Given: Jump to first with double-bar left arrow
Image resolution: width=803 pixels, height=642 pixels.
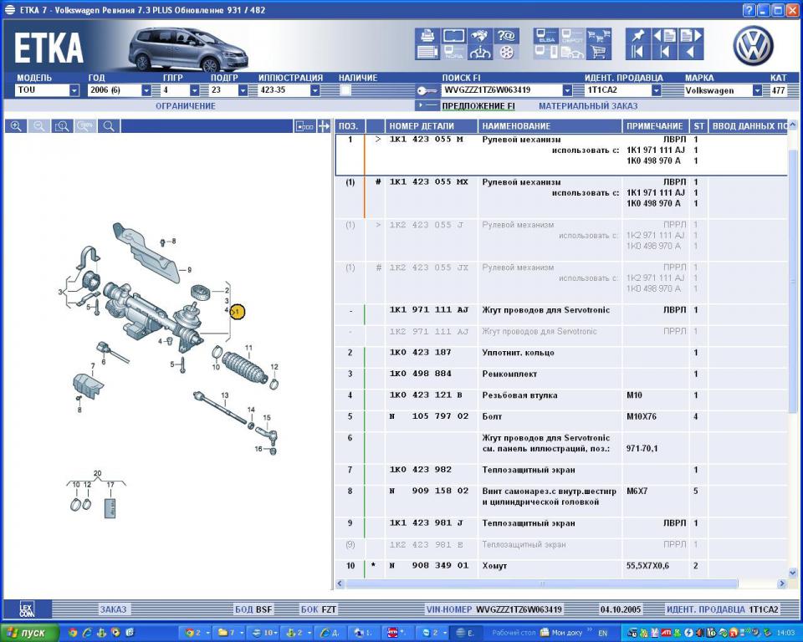Looking at the screenshot, I should 637,52.
